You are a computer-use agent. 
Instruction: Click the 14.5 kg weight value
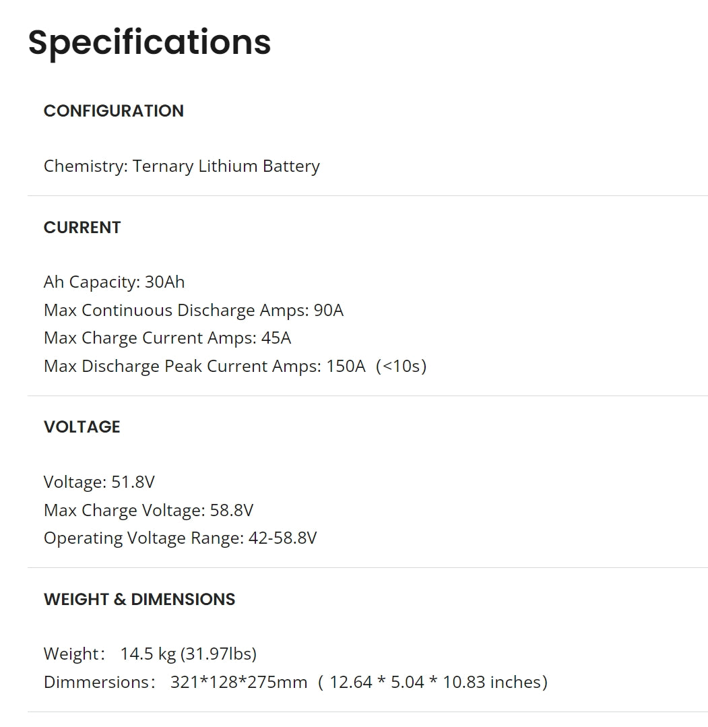148,654
